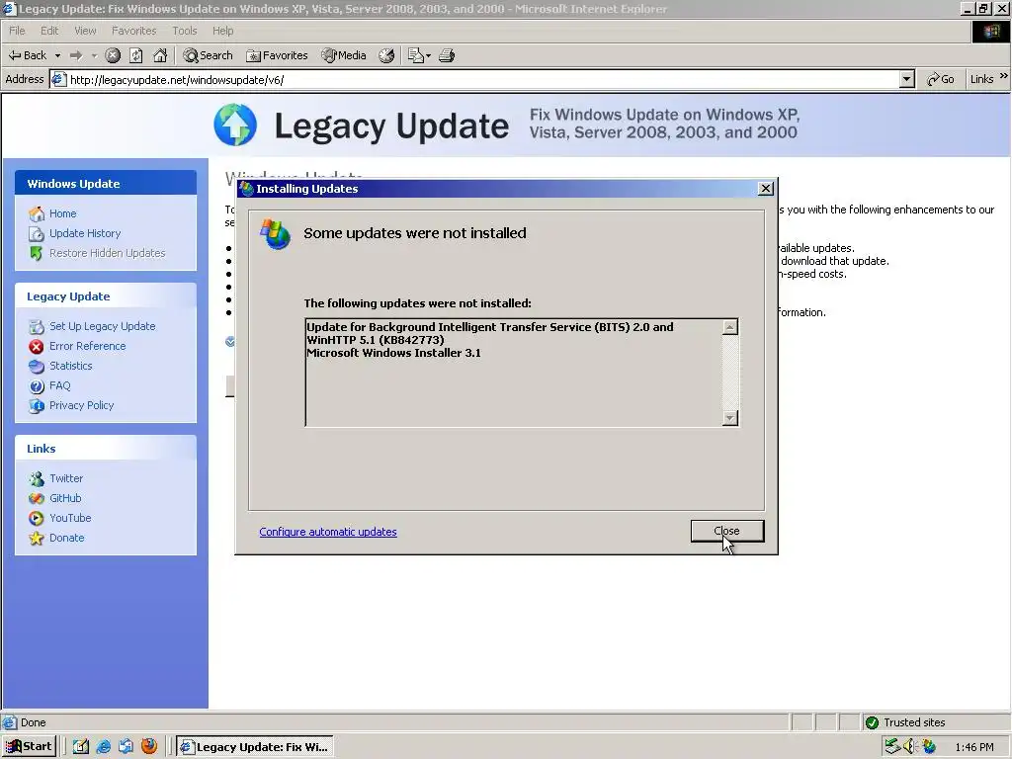Click the Windows flag throbber icon
This screenshot has width=1012, height=759.
click(991, 31)
